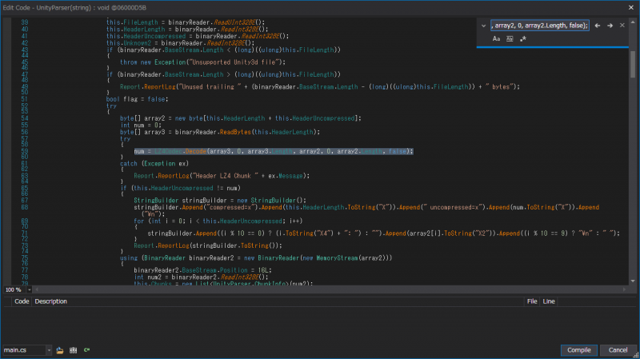Click the File column header
This screenshot has height=359, width=640.
click(531, 301)
